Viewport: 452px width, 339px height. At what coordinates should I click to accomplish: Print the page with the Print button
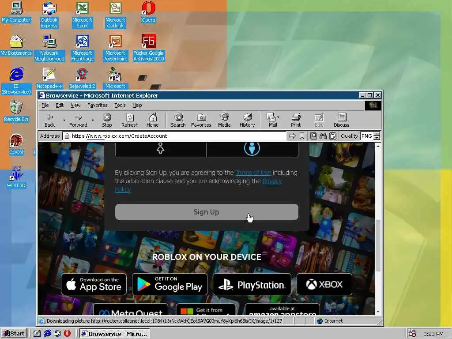tap(296, 120)
